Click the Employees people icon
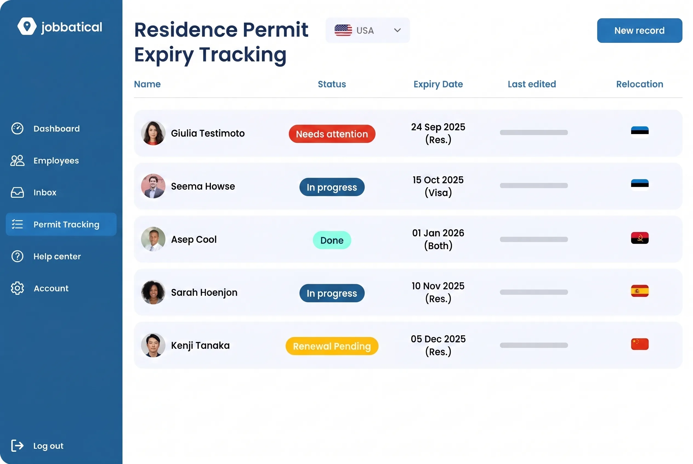693x464 pixels. pyautogui.click(x=17, y=160)
